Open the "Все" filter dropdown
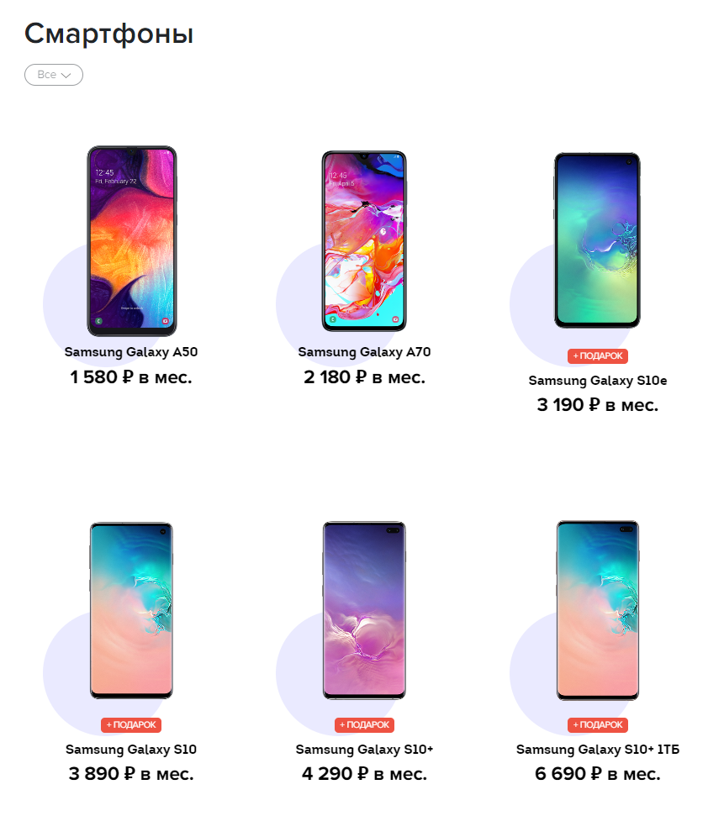724x816 pixels. click(54, 75)
